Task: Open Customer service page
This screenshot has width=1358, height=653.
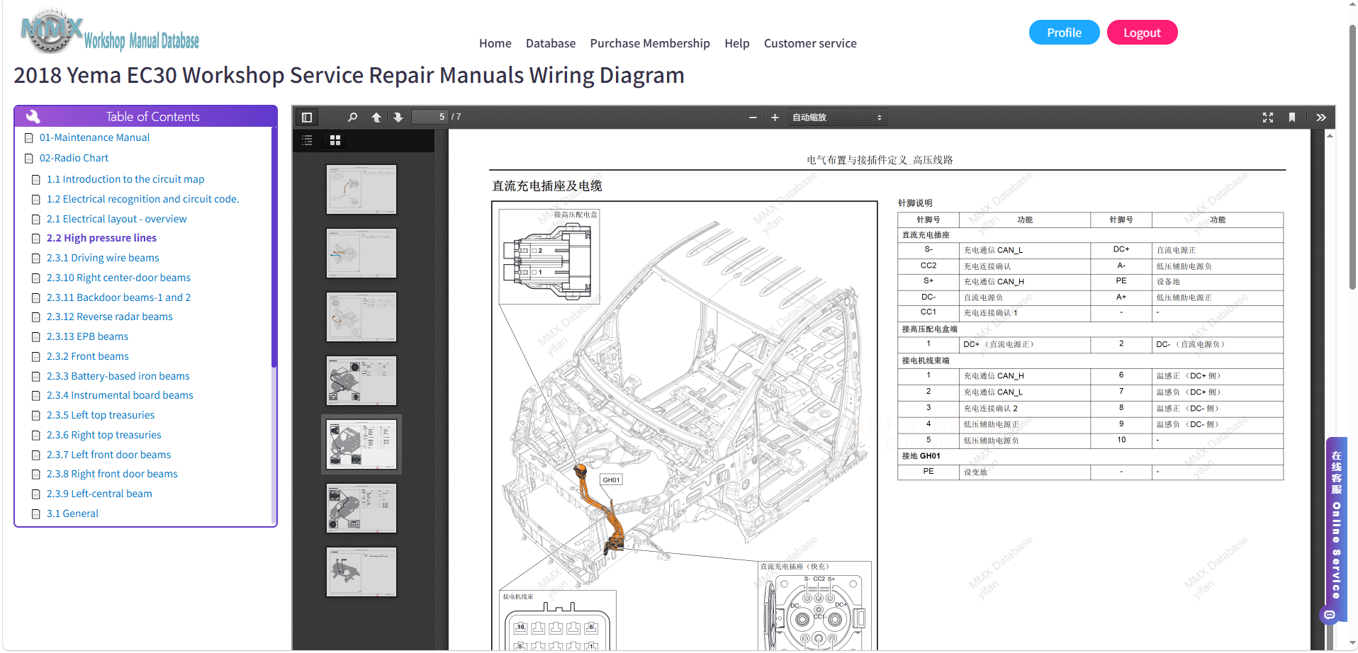Action: 810,43
